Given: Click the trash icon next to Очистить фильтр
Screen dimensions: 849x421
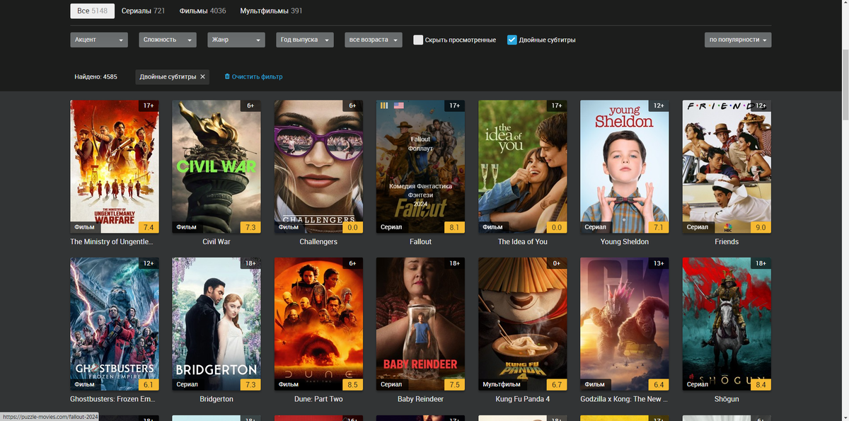Looking at the screenshot, I should [227, 76].
